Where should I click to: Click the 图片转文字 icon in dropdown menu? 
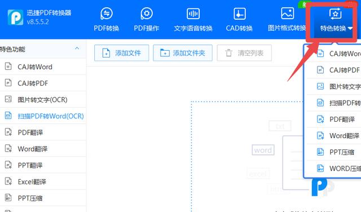point(320,86)
